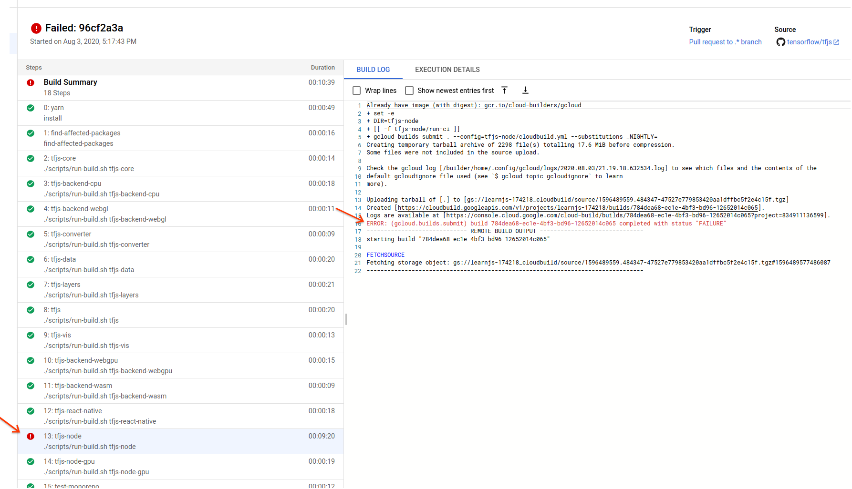Image resolution: width=852 pixels, height=489 pixels.
Task: Select step 10: tfjs-backend-webgpu
Action: tap(180, 366)
